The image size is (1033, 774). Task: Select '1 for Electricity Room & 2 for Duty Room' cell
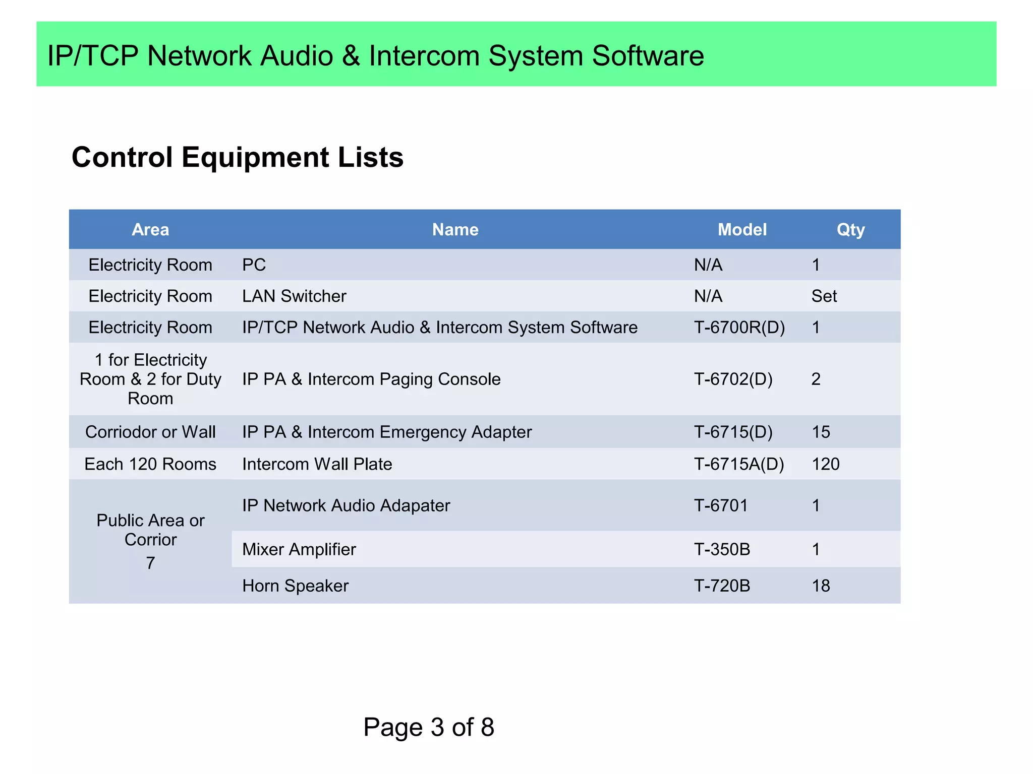click(150, 379)
